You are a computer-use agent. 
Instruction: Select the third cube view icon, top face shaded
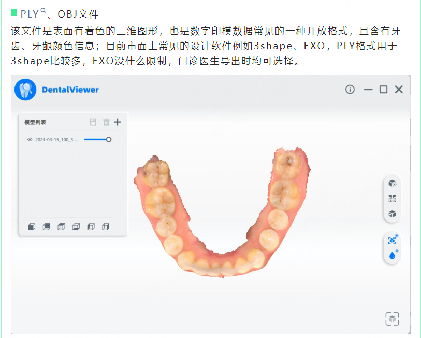coord(61,227)
